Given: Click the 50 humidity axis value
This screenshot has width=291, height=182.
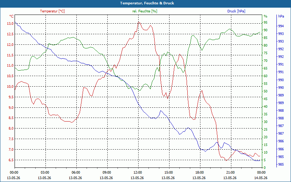Looking at the screenshot, I should pos(266,91).
